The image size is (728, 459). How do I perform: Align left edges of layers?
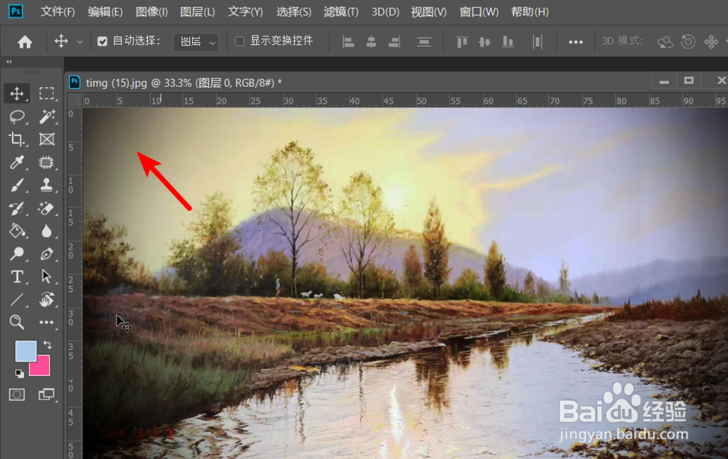point(348,42)
